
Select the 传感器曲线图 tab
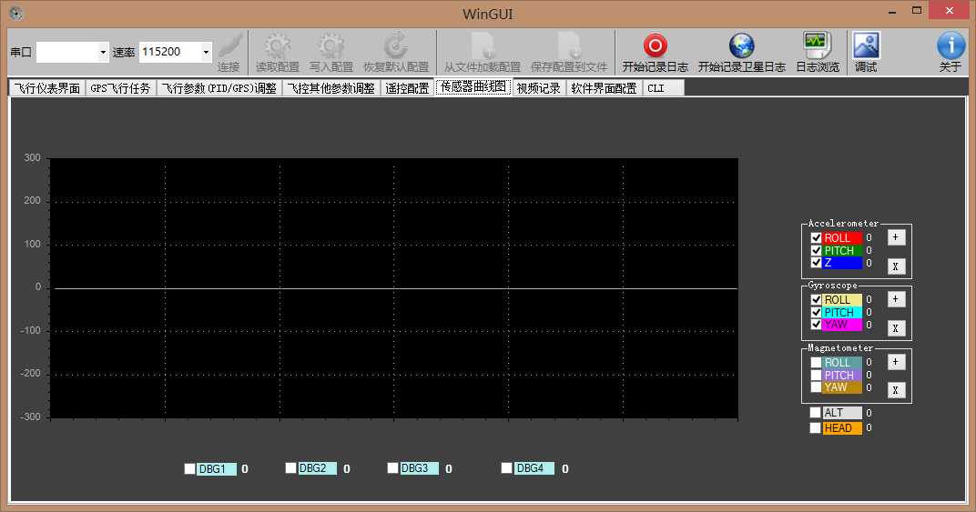click(473, 87)
